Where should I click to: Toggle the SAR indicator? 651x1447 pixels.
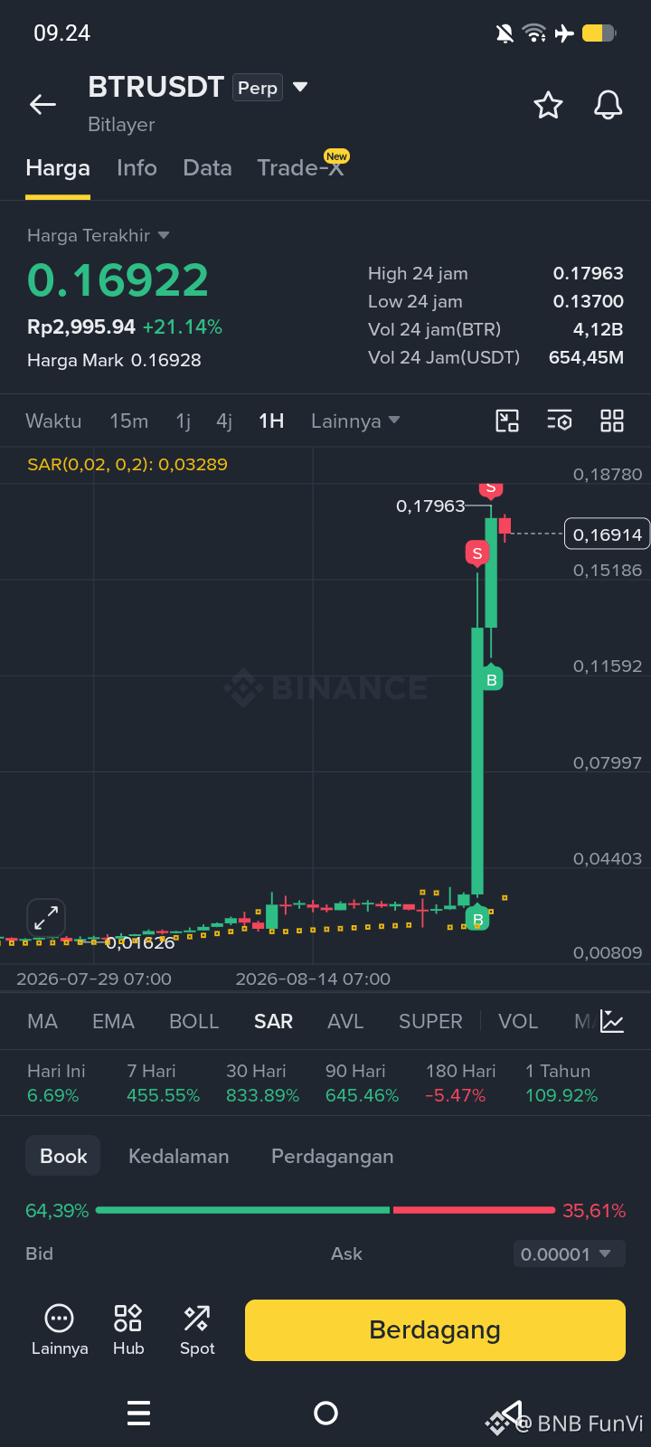[273, 1021]
